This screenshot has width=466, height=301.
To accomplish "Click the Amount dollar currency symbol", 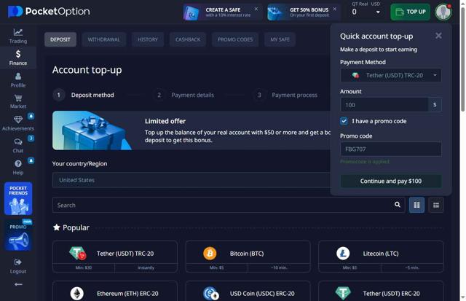I will click(435, 105).
